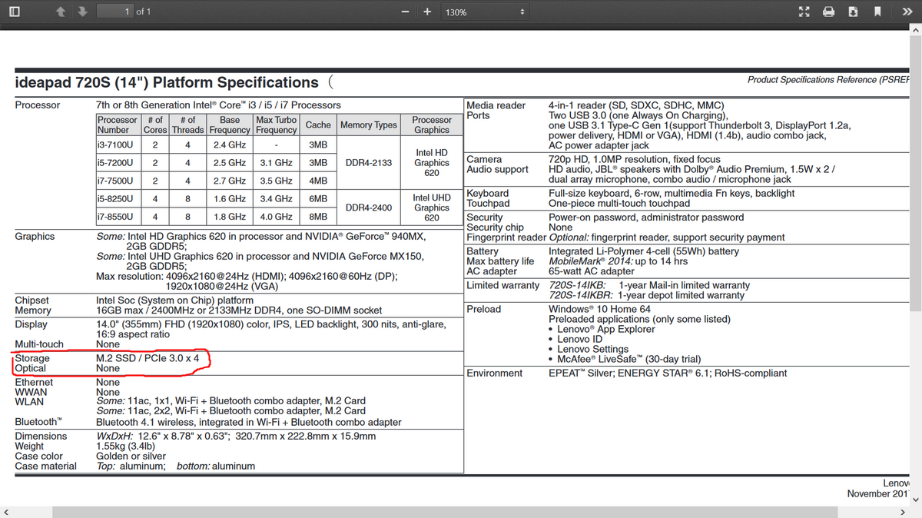
Task: Click the horizontal scrollbar left arrow
Action: point(7,511)
